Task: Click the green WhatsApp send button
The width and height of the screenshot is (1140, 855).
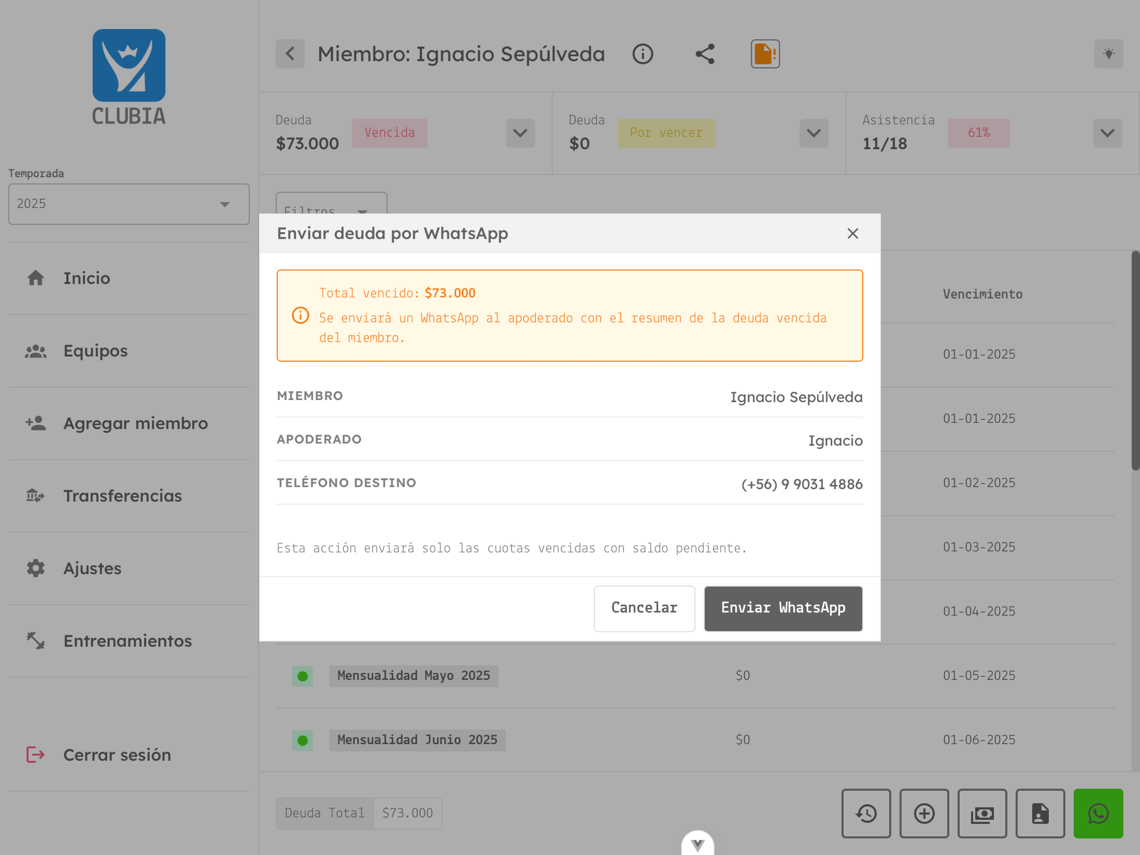Action: tap(1098, 814)
